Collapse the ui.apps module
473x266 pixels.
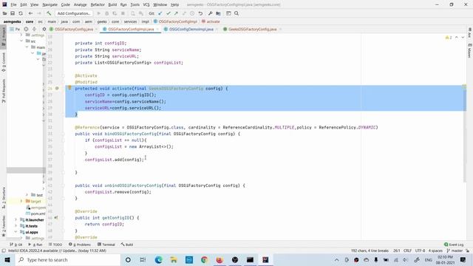[x=16, y=232]
